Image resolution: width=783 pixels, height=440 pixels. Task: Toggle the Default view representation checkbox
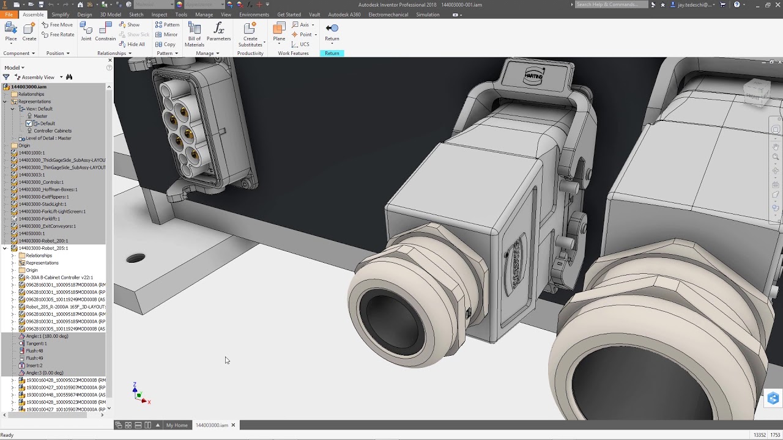pyautogui.click(x=29, y=123)
